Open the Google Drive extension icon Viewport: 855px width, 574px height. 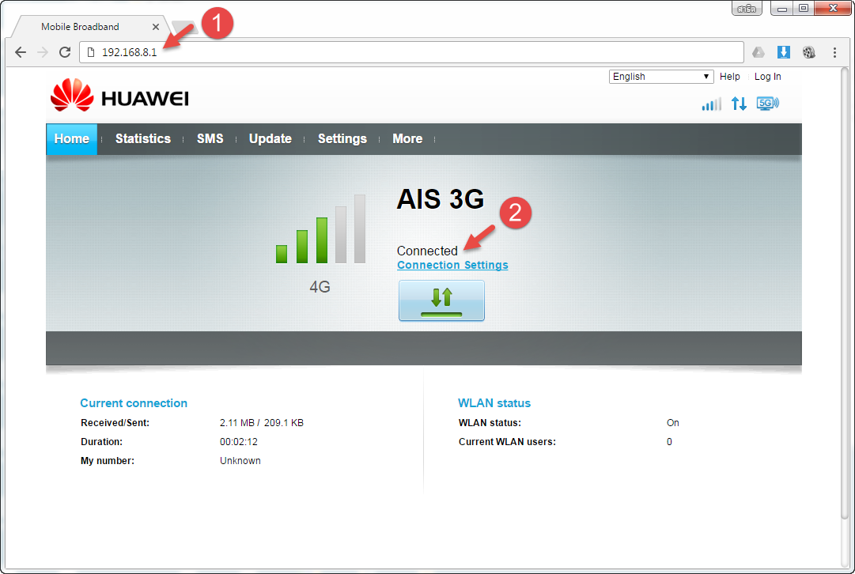pyautogui.click(x=758, y=52)
